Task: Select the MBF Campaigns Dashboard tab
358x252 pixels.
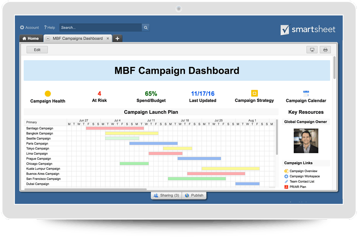Action: 78,39
